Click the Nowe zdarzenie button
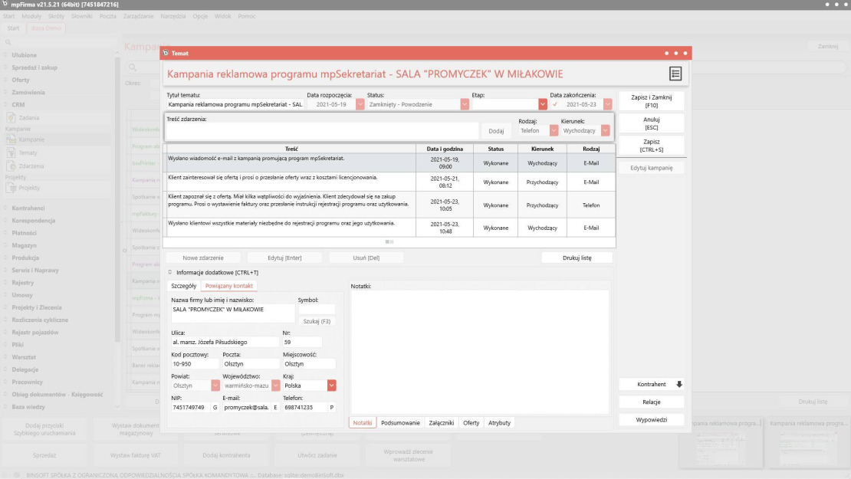Image resolution: width=851 pixels, height=479 pixels. 203,258
